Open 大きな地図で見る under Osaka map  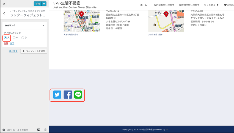[155, 35]
